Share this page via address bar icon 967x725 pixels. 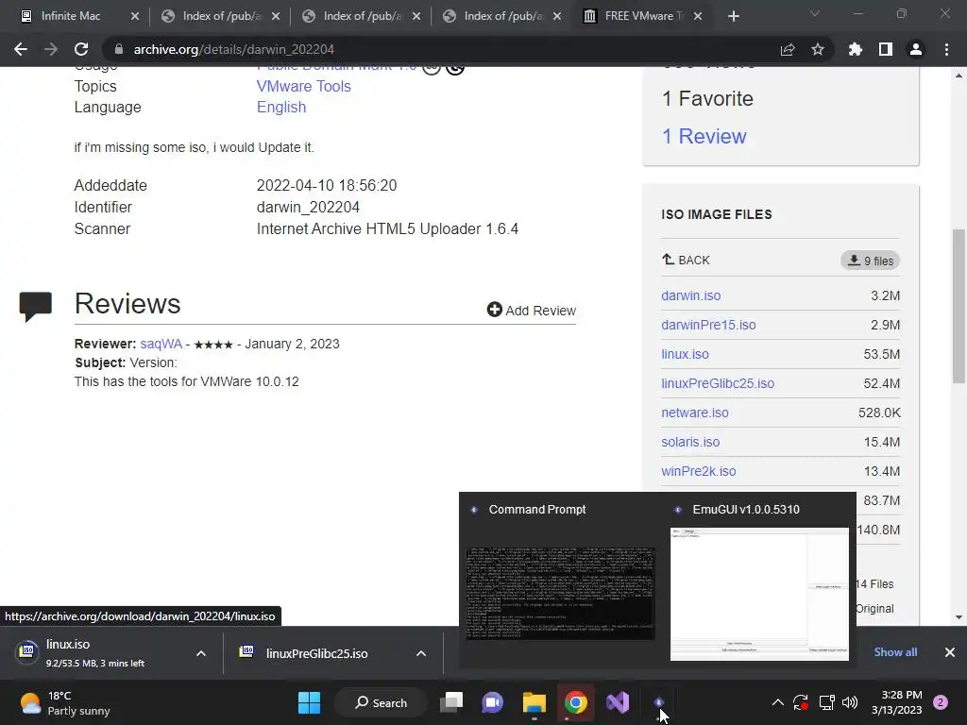click(x=788, y=49)
